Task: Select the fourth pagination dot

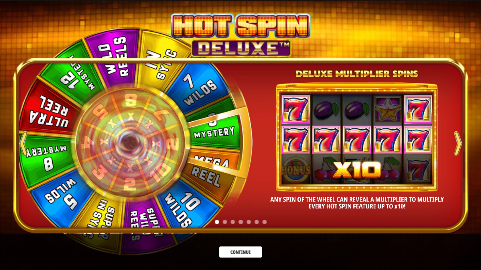Action: (241, 222)
